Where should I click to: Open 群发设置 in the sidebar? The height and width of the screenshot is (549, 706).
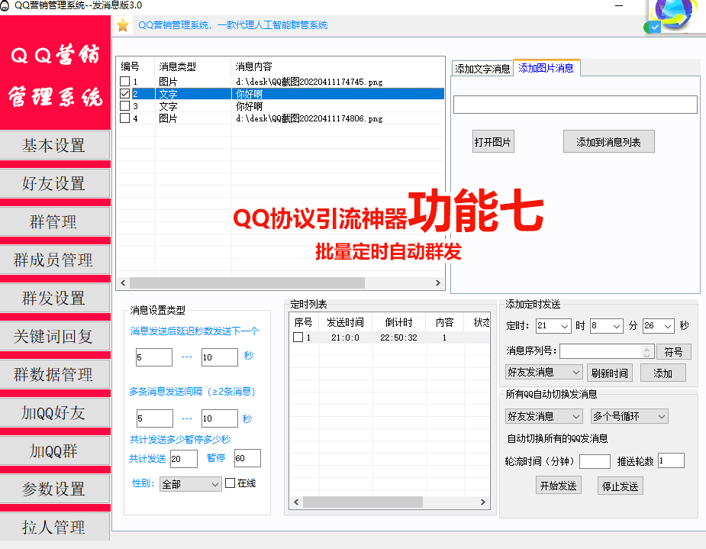54,298
